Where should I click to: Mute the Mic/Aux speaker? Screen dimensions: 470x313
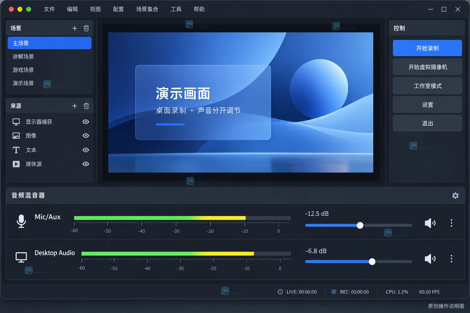(430, 223)
